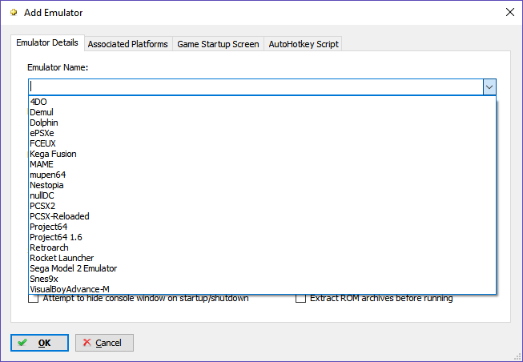Select 4DO from the emulator list
This screenshot has width=523, height=362.
(x=262, y=102)
